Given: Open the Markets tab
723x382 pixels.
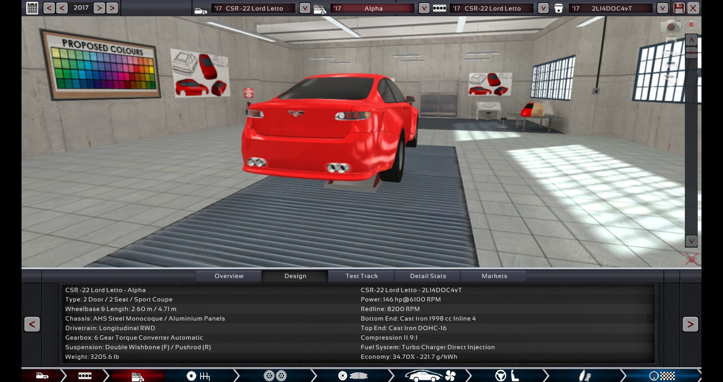Looking at the screenshot, I should coord(494,276).
